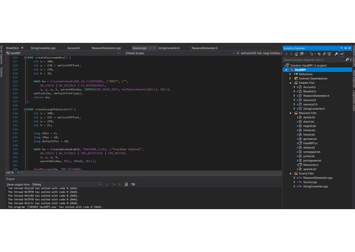This screenshot has height=252, width=355.
Task: Click the Show All Files icon
Action: pyautogui.click(x=329, y=54)
